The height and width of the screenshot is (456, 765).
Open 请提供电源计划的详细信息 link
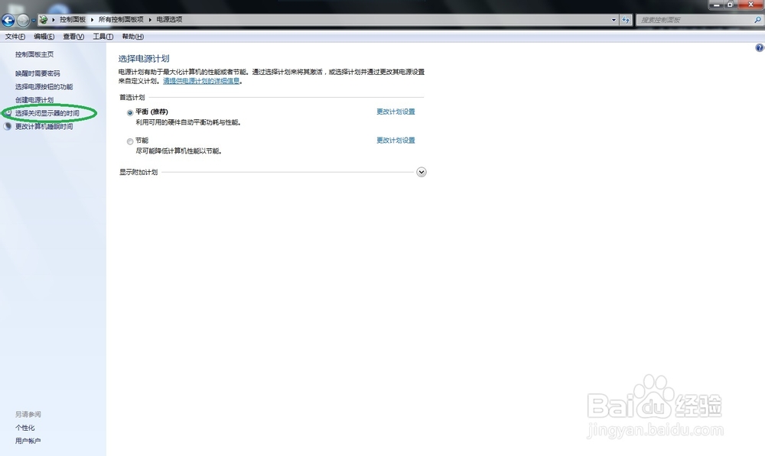pyautogui.click(x=201, y=81)
